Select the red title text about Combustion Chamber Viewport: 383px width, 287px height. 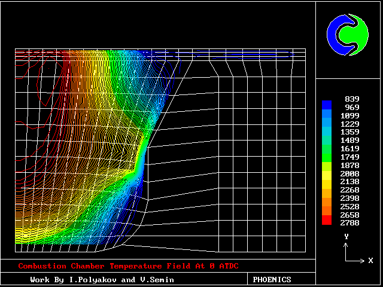(x=132, y=266)
